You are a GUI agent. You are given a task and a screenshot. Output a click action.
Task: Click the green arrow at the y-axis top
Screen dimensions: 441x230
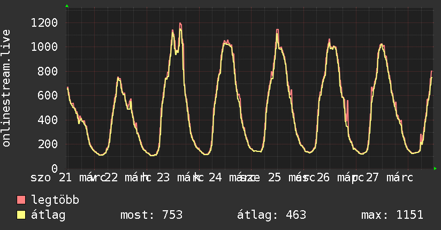pos(67,6)
